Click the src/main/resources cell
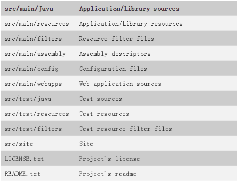The width and height of the screenshot is (237, 181). tap(37, 24)
